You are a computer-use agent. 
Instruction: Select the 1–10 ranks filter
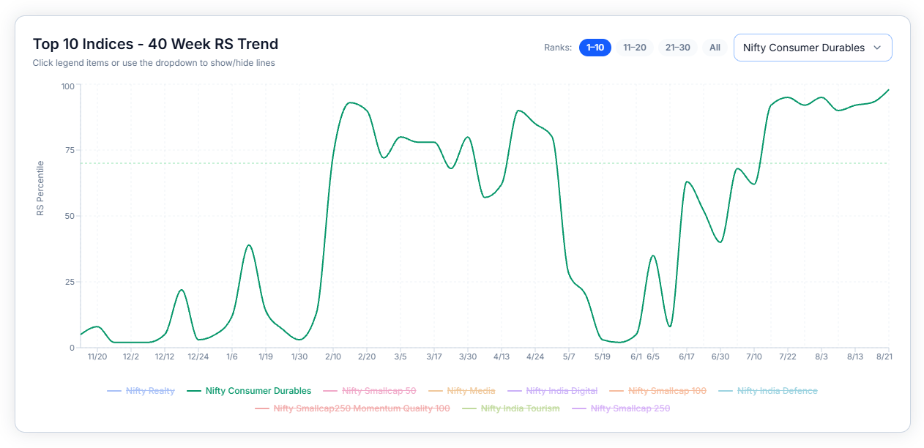[x=595, y=48]
